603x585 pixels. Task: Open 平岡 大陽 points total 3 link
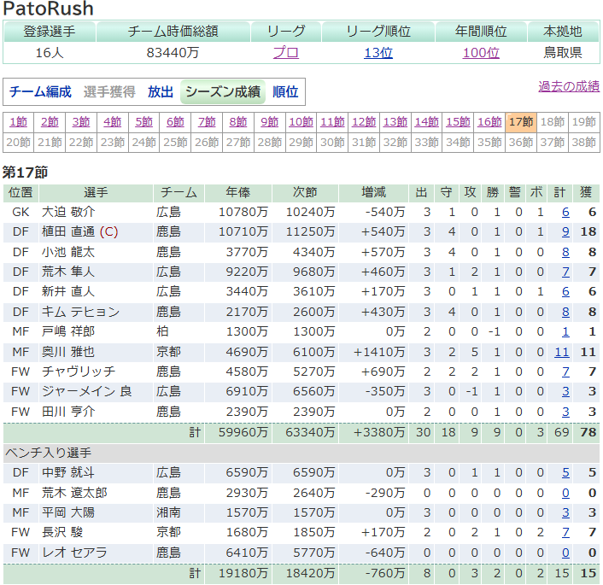point(565,512)
